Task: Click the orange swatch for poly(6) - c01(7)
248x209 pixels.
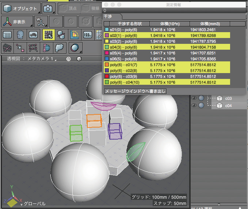Action: [107, 65]
